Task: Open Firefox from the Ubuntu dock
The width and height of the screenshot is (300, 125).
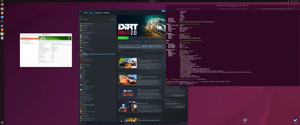Action: click(2, 4)
